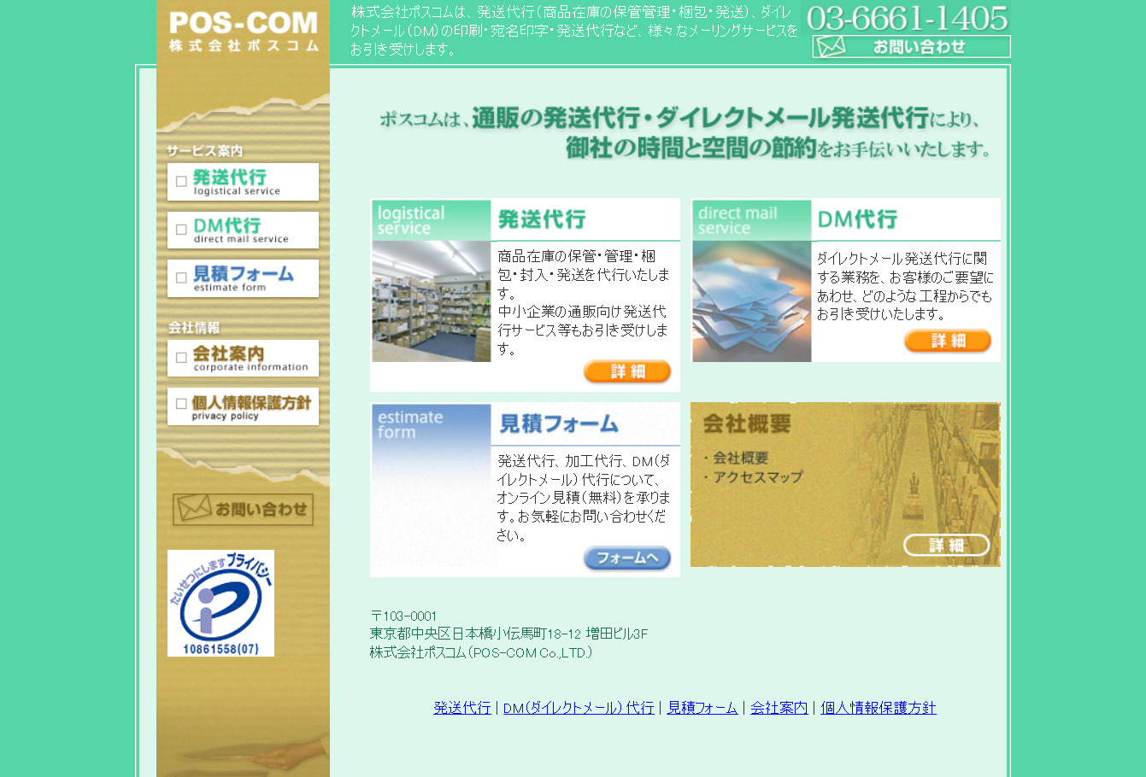Click the phone number 03-6661-1405
The height and width of the screenshot is (777, 1146).
(908, 18)
